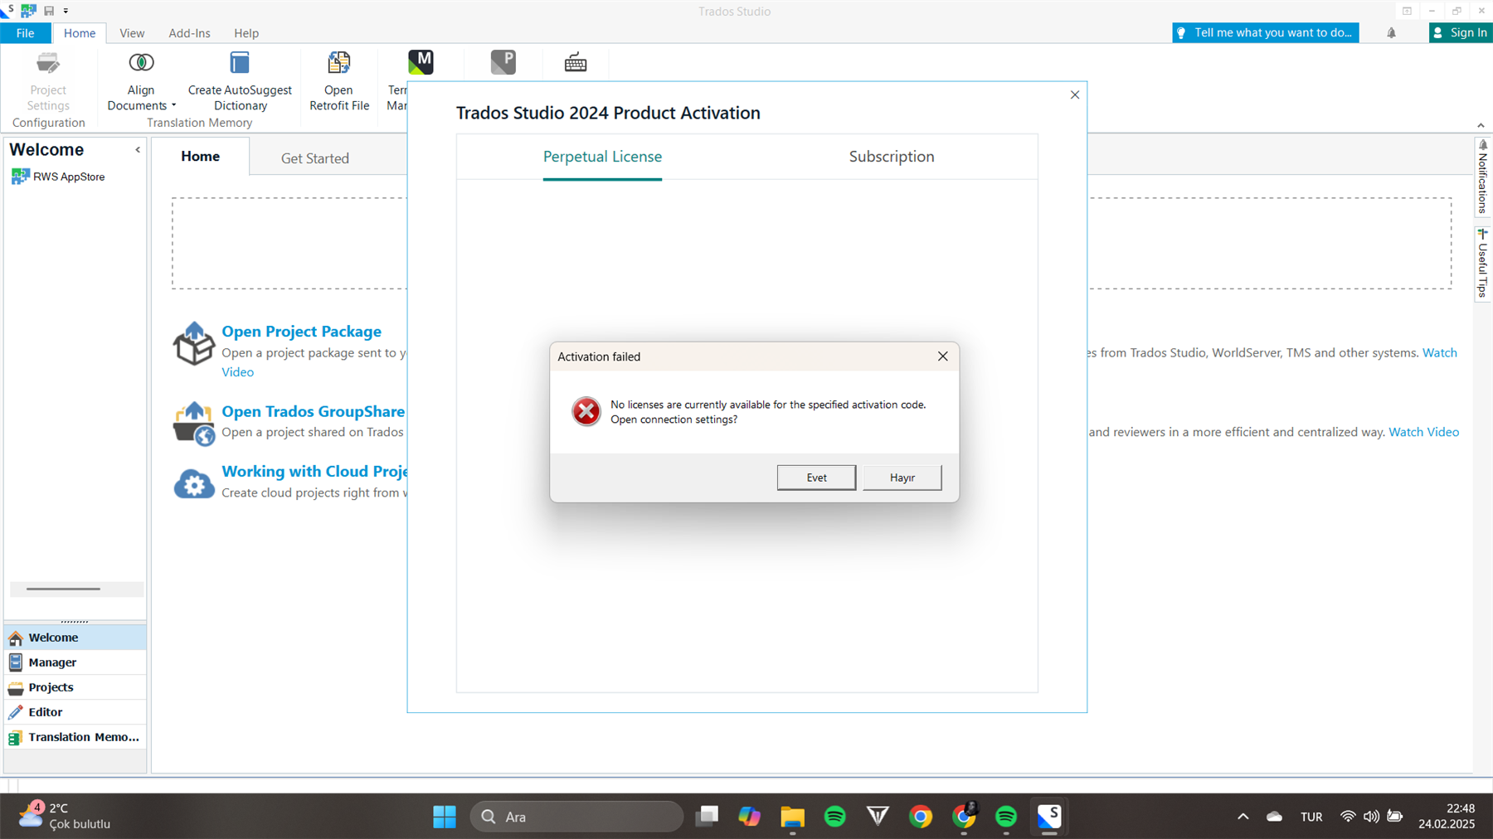Open Project Settings in the ribbon
The height and width of the screenshot is (839, 1493).
point(48,81)
